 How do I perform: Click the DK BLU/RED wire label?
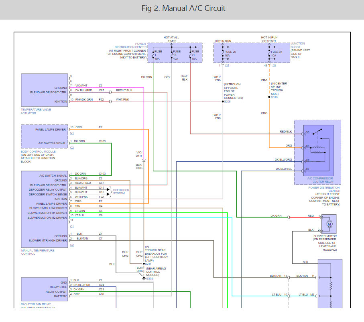point(83,91)
